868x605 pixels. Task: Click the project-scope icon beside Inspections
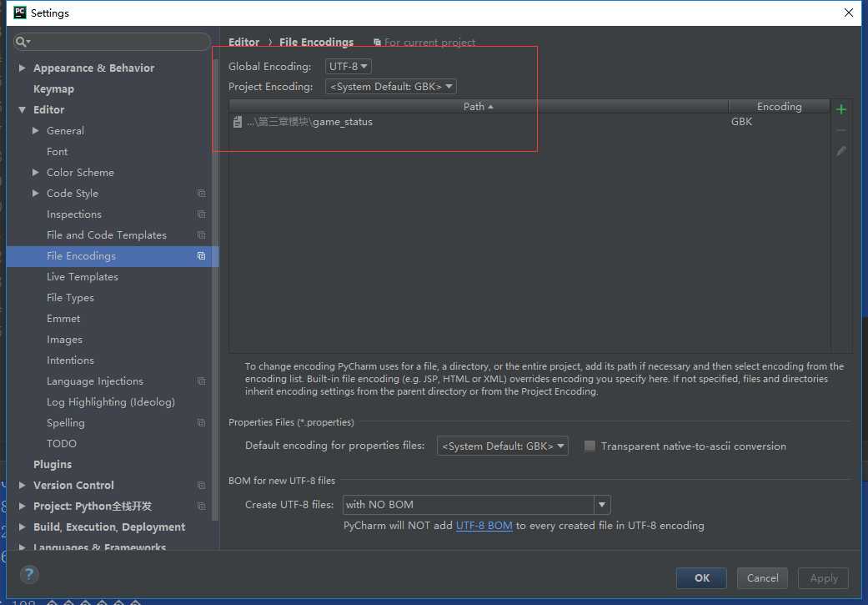(x=202, y=214)
